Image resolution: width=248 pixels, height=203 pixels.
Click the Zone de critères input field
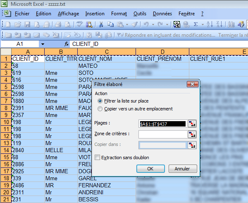(x=162, y=134)
